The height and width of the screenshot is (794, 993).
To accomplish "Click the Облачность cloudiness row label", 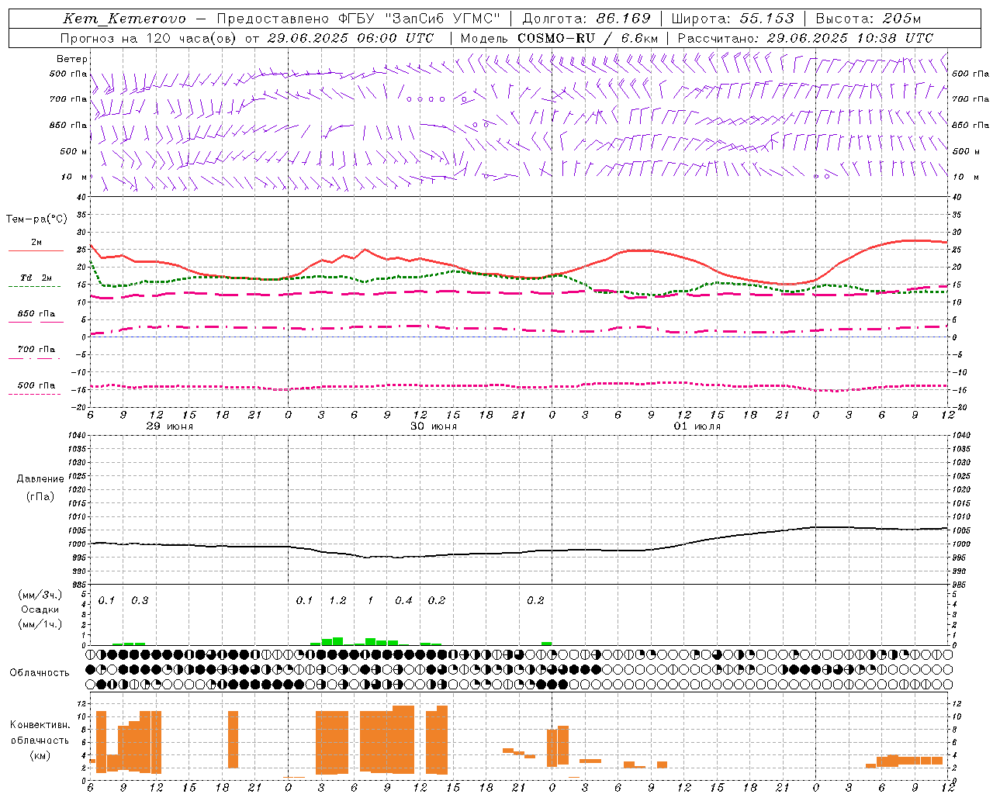I will click(x=40, y=672).
